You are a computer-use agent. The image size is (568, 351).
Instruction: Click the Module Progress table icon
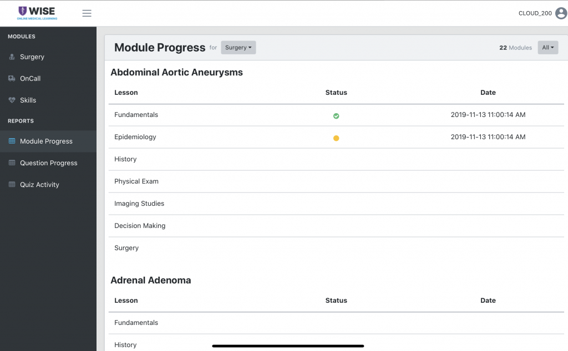coord(12,141)
